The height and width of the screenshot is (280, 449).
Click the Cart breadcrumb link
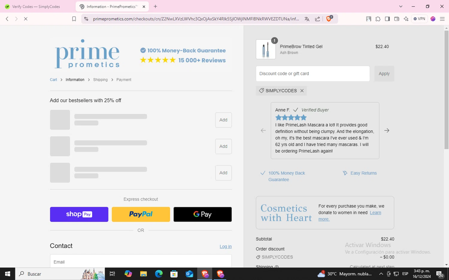coord(53,80)
